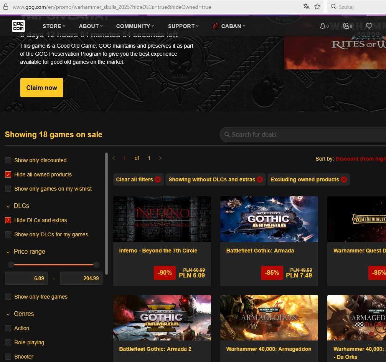Open Warhammer 40,000 Armageddon cover thumbnail
This screenshot has width=386, height=362.
[x=269, y=317]
